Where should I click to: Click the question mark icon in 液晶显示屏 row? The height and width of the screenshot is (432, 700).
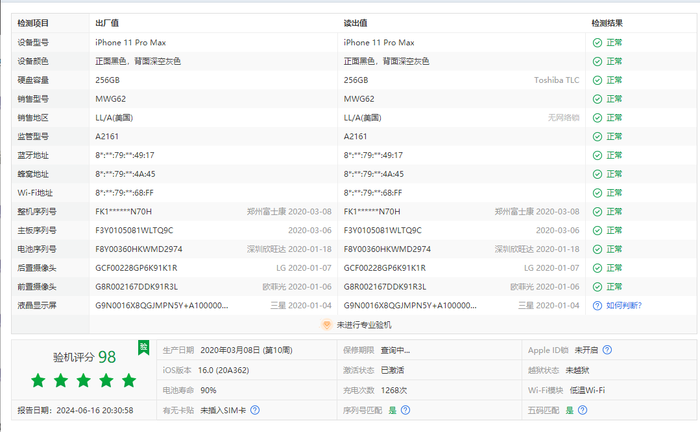tap(597, 306)
